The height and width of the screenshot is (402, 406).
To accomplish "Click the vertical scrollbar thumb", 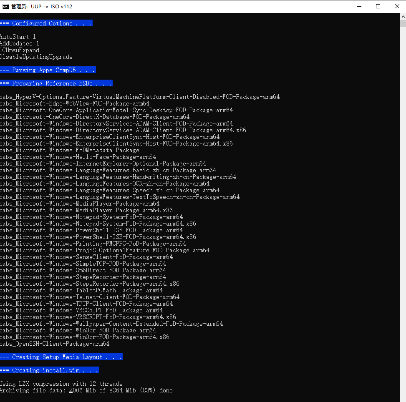I will pos(403,23).
